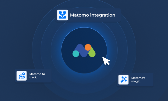Click the magic wand sparkle icon
Image resolution: width=168 pixels, height=101 pixels.
[x=123, y=79]
